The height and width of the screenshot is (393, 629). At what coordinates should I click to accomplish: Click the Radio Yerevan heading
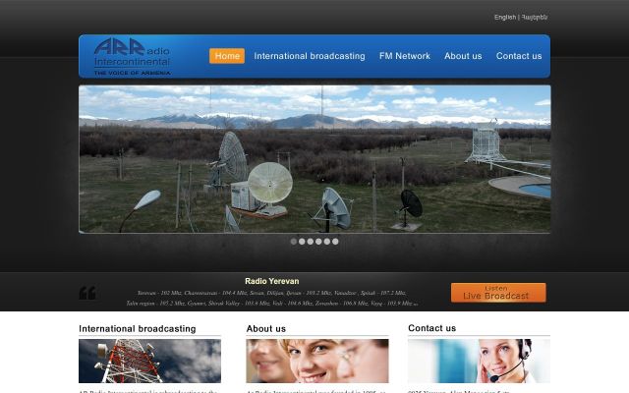point(272,281)
